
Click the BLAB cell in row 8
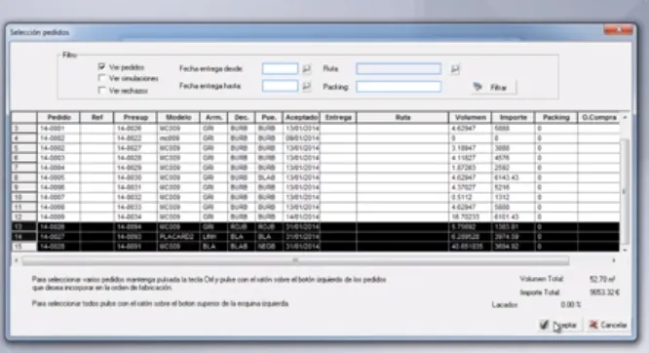(269, 177)
